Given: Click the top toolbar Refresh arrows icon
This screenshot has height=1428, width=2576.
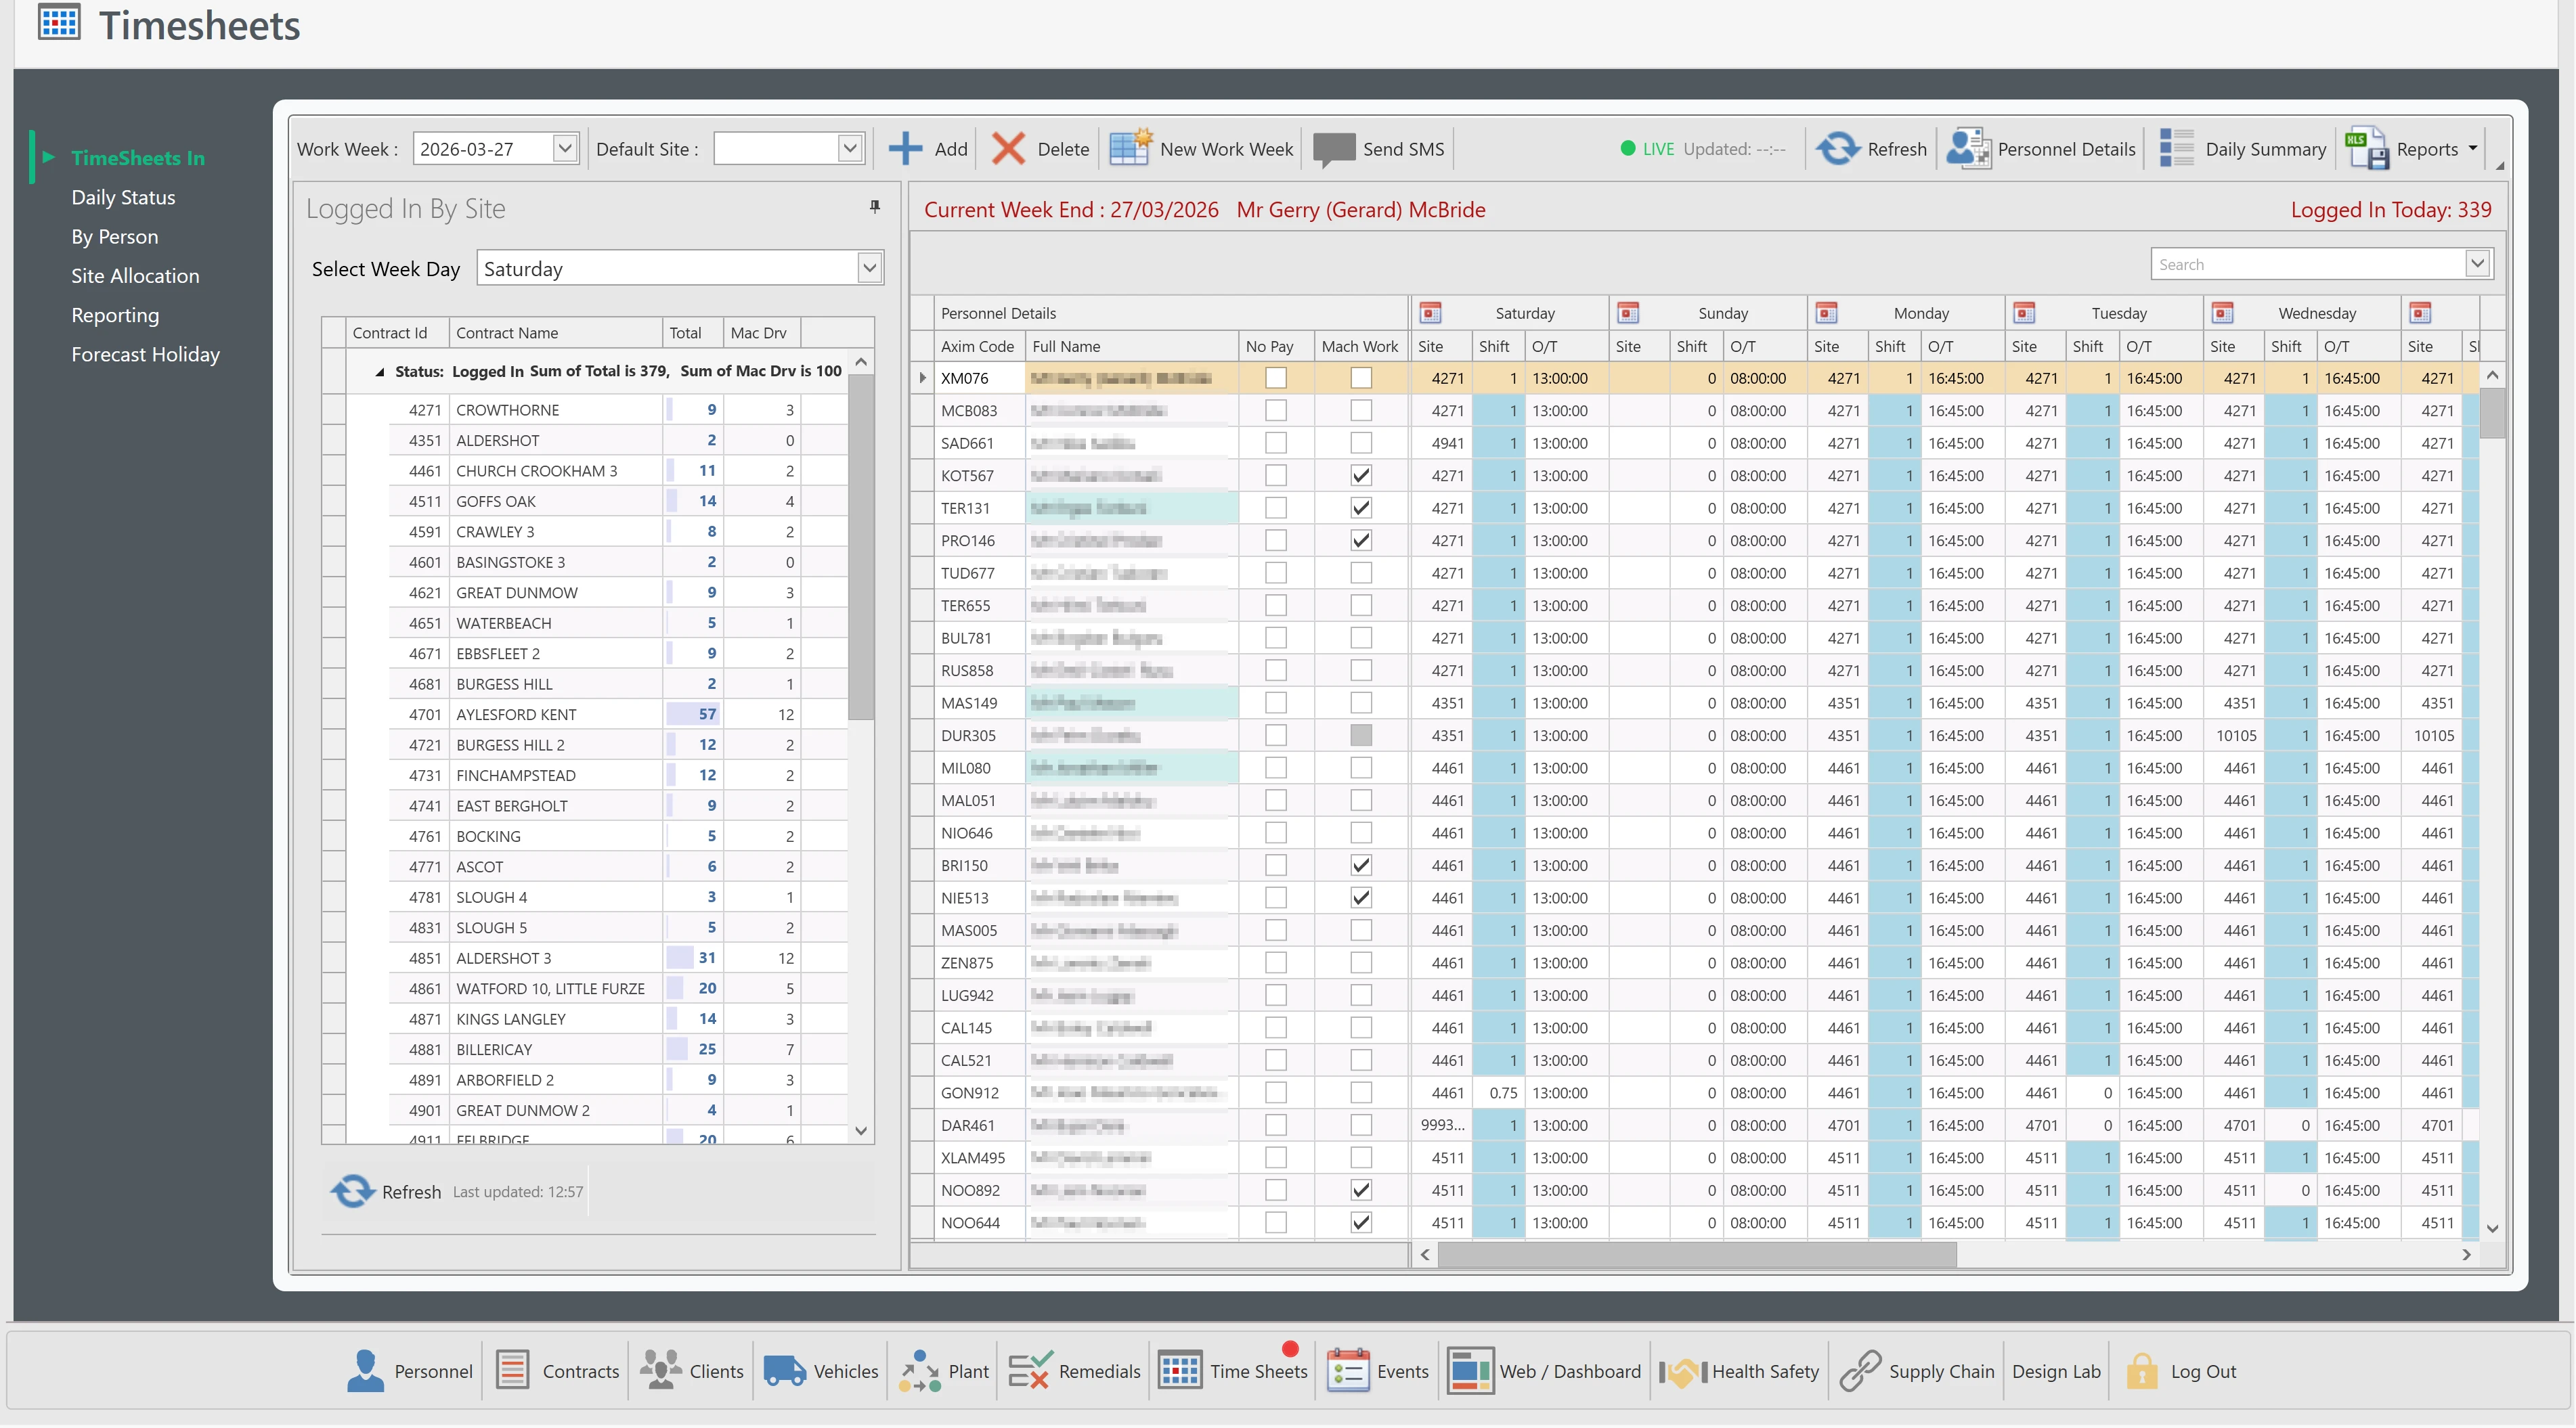Looking at the screenshot, I should click(1838, 148).
